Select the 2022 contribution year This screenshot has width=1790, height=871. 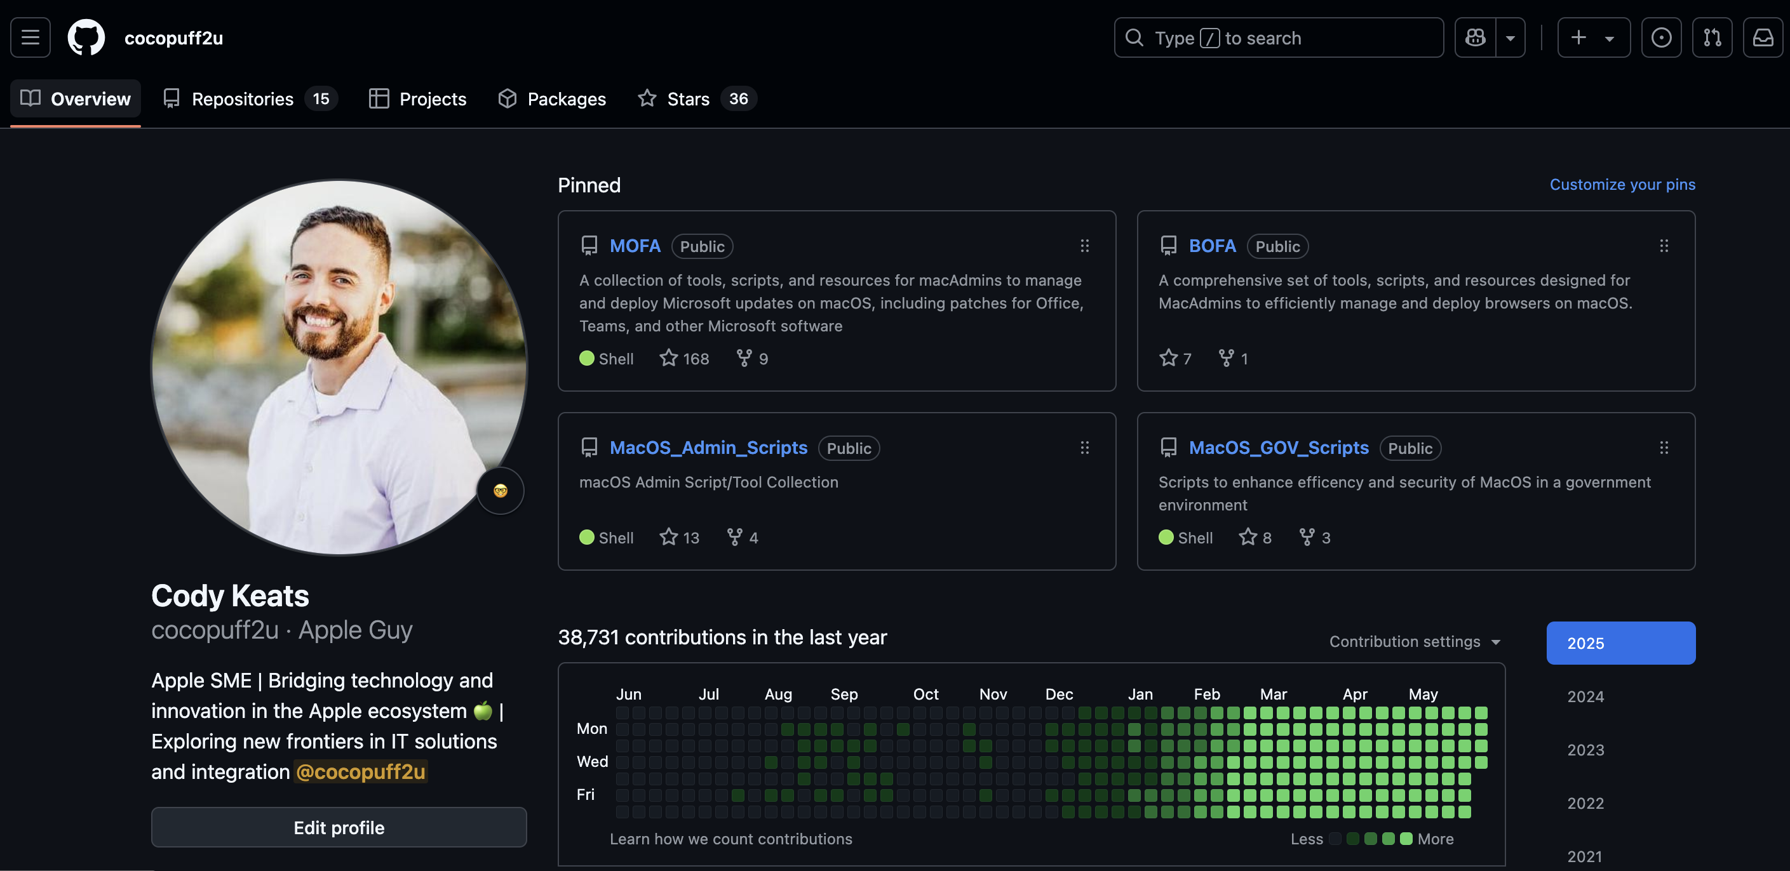coord(1621,804)
